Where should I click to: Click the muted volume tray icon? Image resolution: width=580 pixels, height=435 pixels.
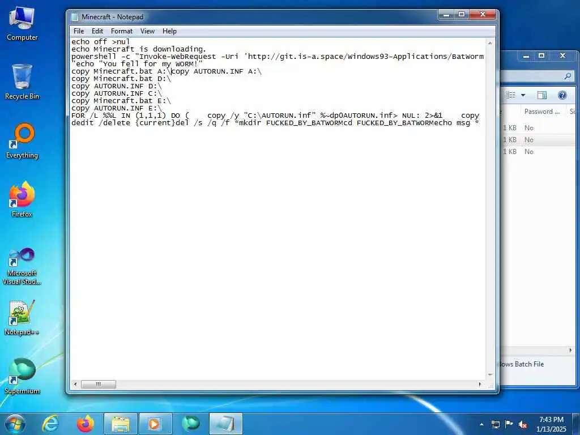523,424
